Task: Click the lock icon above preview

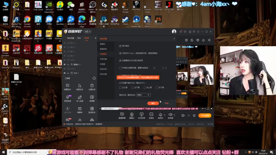Action: point(192,40)
